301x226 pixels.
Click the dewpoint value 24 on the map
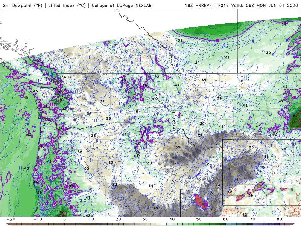coord(218,185)
